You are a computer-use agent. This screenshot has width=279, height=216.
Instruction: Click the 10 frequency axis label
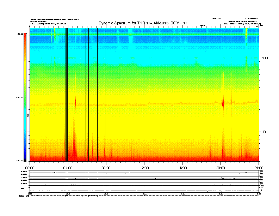[264, 132]
